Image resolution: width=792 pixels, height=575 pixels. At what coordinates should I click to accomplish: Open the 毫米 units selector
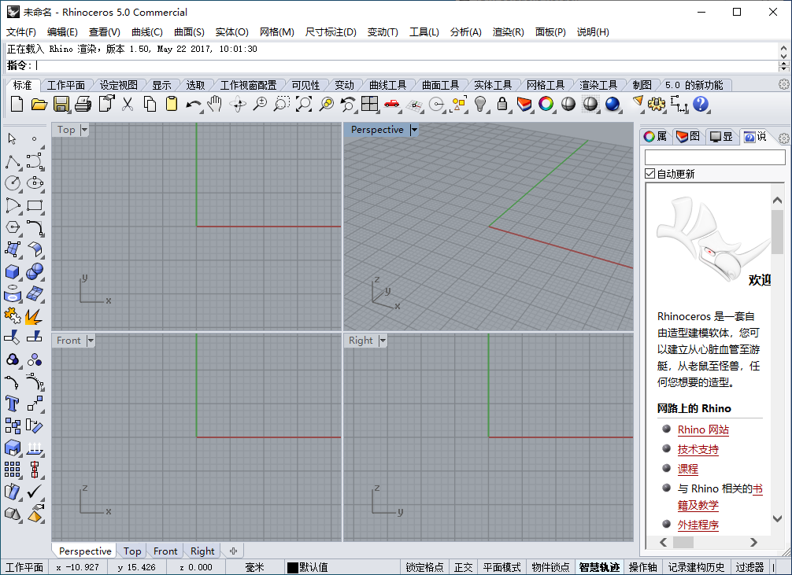[254, 567]
